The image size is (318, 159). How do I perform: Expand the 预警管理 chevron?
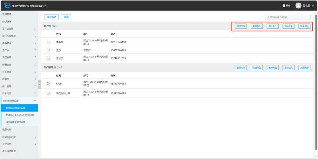click(x=35, y=65)
